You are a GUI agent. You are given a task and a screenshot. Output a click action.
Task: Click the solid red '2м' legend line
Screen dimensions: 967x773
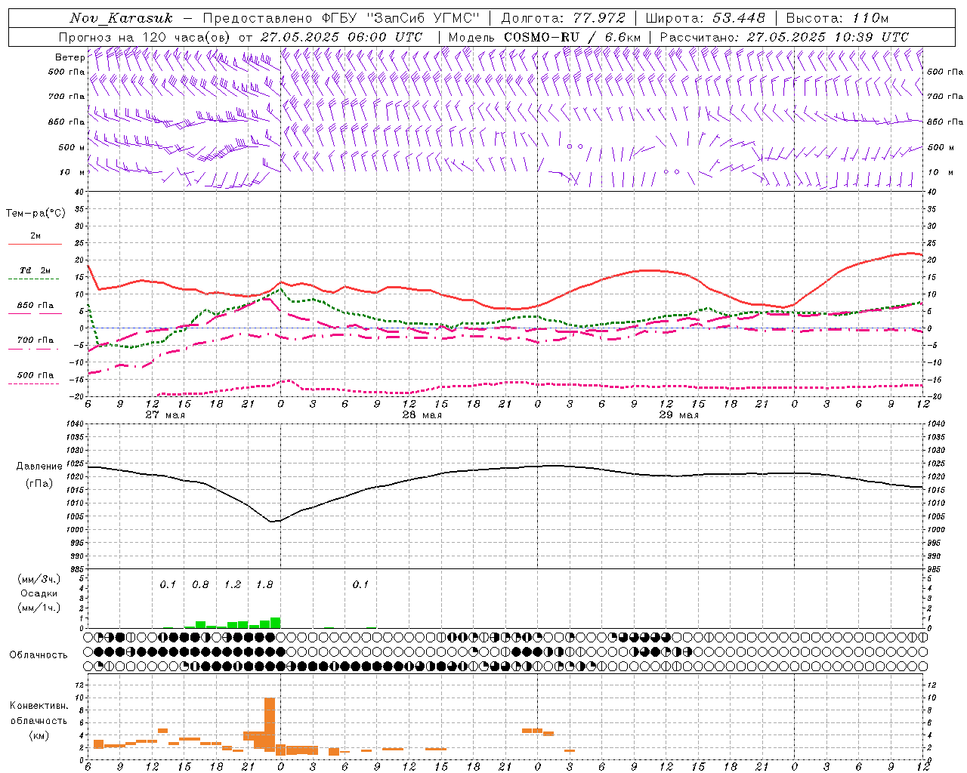pyautogui.click(x=35, y=244)
